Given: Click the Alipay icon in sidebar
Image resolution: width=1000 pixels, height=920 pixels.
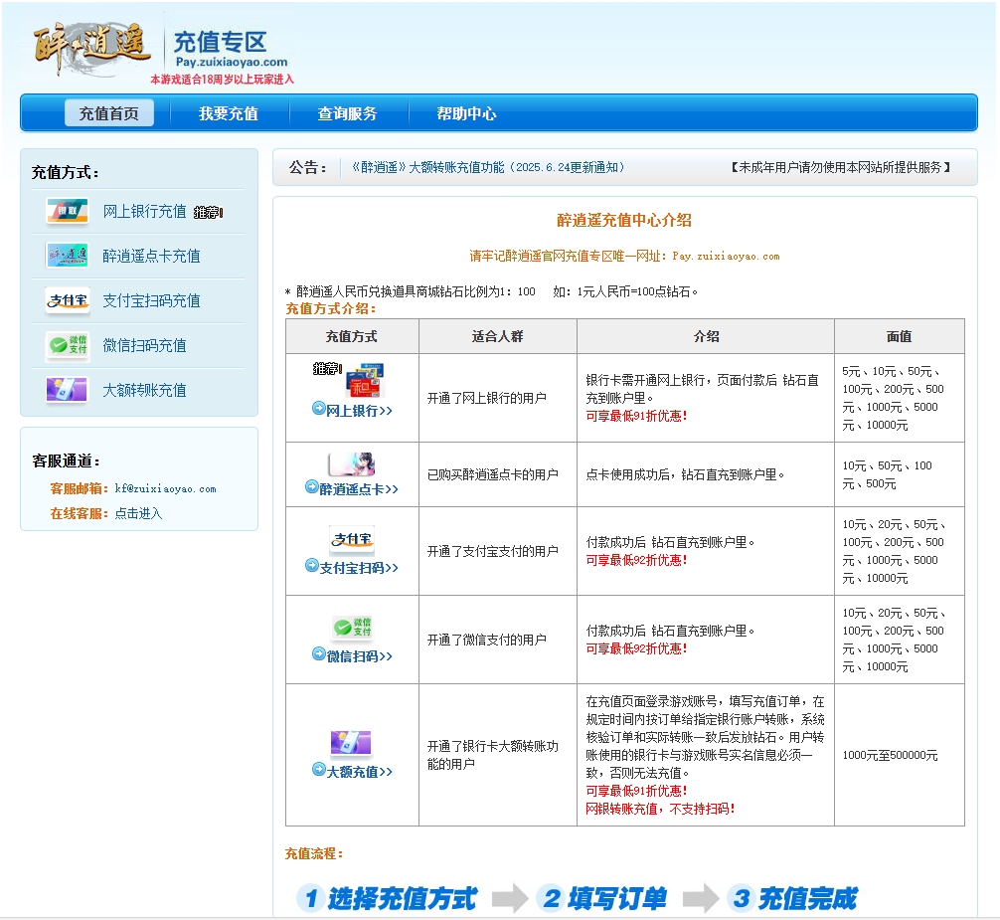Looking at the screenshot, I should point(67,300).
